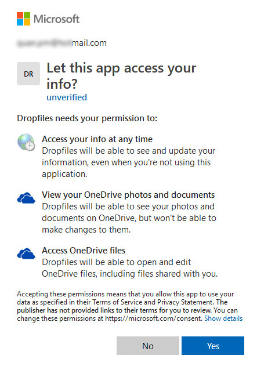Click description about seeing and updating information
The image size is (257, 366).
[x=129, y=162]
